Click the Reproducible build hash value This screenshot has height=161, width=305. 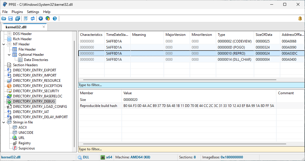click(x=199, y=106)
